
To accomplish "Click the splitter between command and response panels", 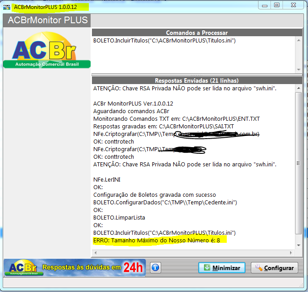I will tap(197, 75).
